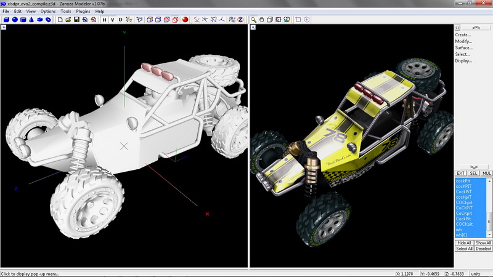Click the blue sphere primitive icon

coord(14,20)
